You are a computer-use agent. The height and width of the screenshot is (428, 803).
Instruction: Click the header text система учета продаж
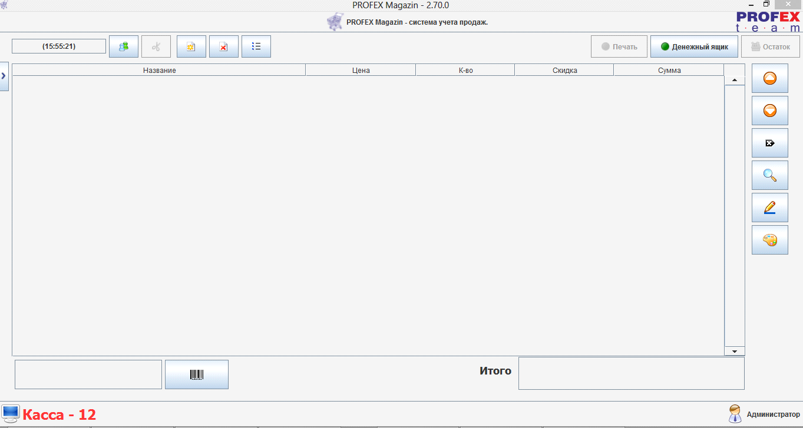(448, 22)
